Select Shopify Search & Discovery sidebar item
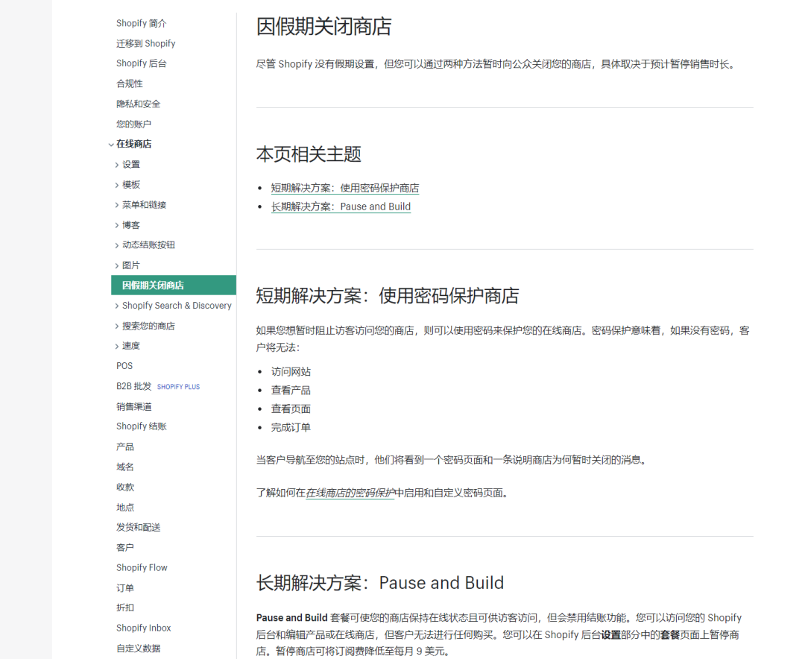The height and width of the screenshot is (659, 805). click(x=177, y=306)
